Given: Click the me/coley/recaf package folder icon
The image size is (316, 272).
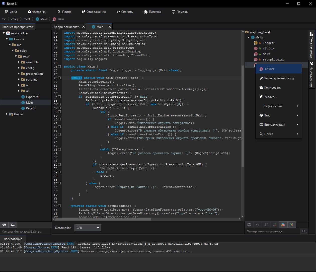Looking at the screenshot, I should [247, 32].
